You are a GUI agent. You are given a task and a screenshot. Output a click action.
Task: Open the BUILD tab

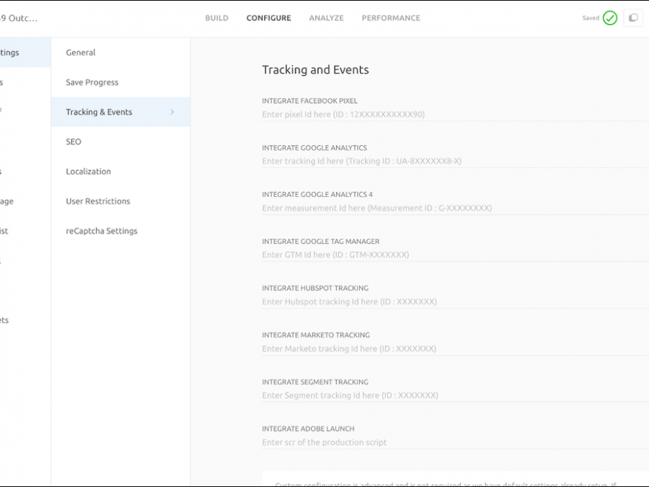point(216,18)
